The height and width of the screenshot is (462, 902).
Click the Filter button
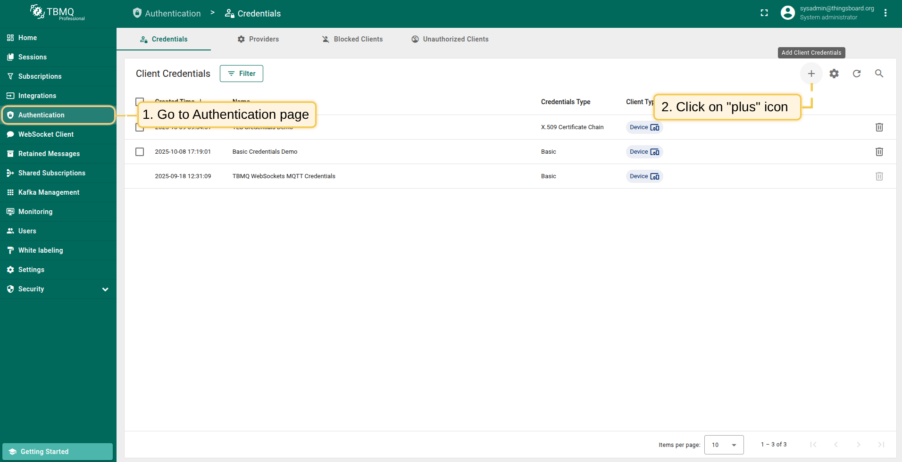pyautogui.click(x=242, y=74)
